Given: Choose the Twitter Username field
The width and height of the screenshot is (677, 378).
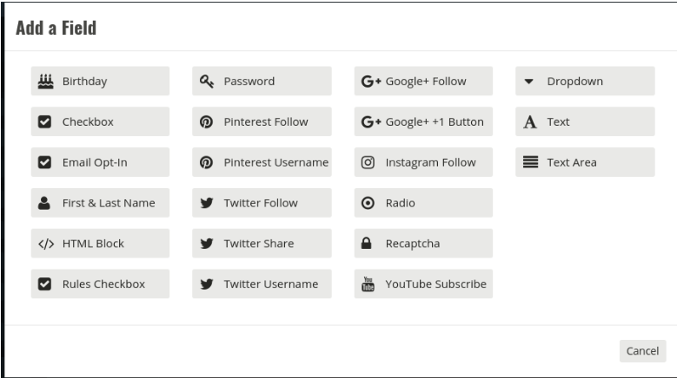Looking at the screenshot, I should pyautogui.click(x=262, y=284).
